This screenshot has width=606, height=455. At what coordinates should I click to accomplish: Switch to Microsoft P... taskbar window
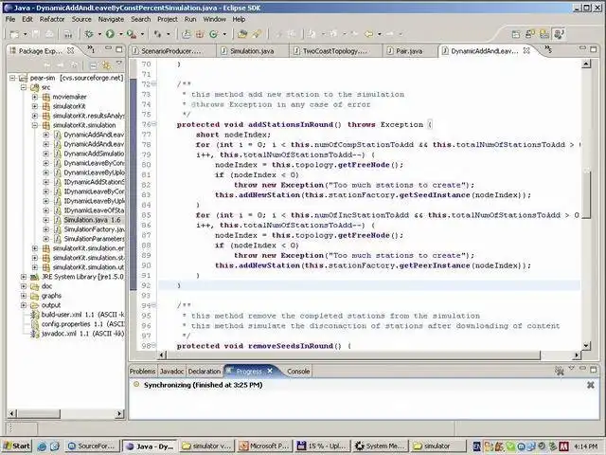coord(264,446)
